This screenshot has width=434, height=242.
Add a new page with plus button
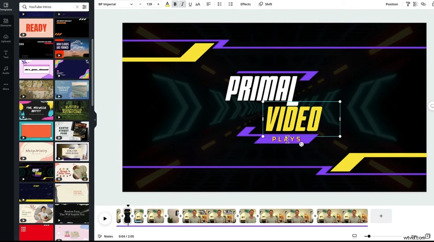tap(381, 216)
